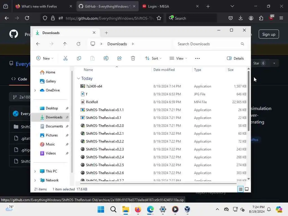Click the Search Downloads field
Image resolution: width=288 pixels, height=216 pixels.
tap(210, 44)
